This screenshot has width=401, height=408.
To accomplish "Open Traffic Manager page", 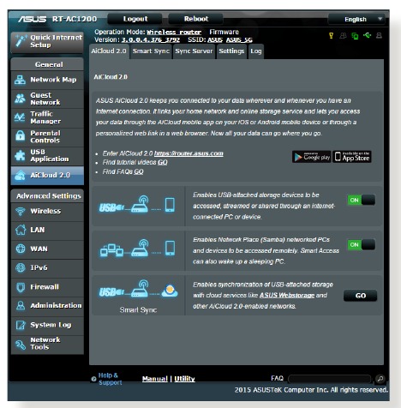I will tap(47, 117).
